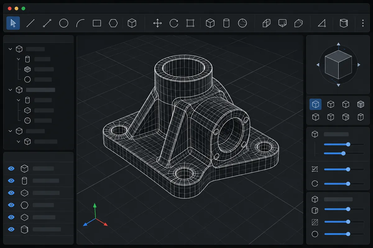
Task: Switch to the gray shaded cube display mode
Action: pyautogui.click(x=361, y=104)
